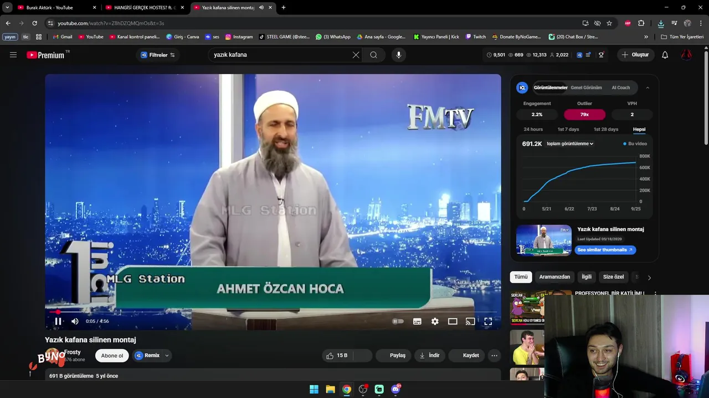Select the Hepsi time range

[639, 129]
